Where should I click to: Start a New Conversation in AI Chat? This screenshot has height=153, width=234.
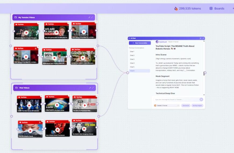(x=140, y=43)
